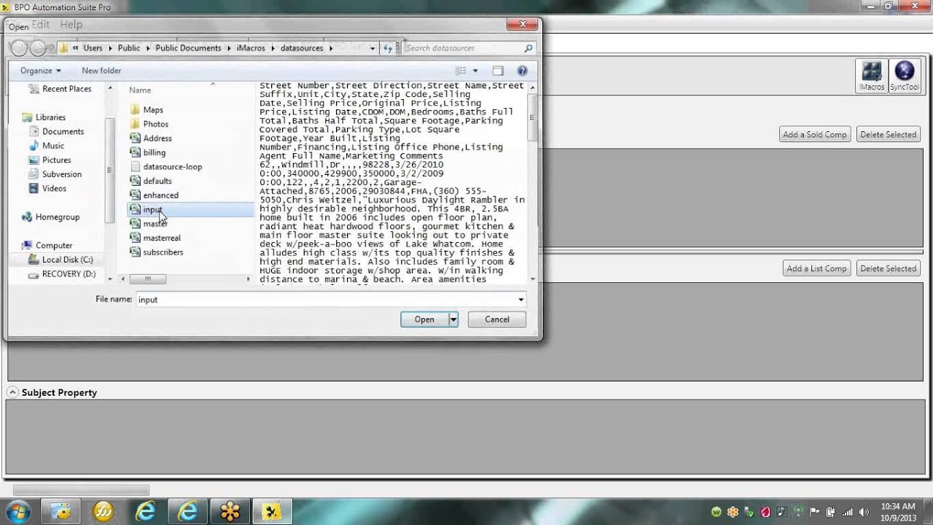Image resolution: width=933 pixels, height=525 pixels.
Task: Go to Recent Places
Action: tap(66, 88)
